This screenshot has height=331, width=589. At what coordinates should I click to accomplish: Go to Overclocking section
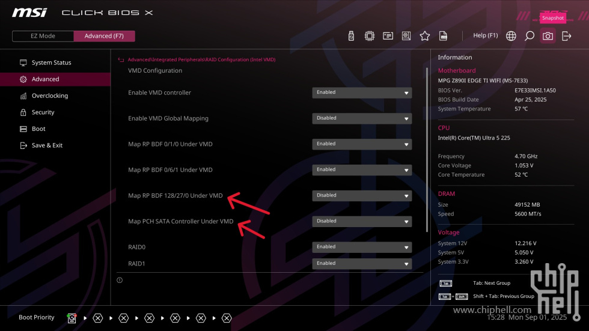(x=55, y=96)
